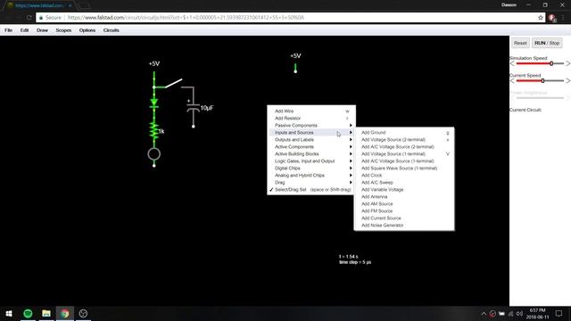Toggle checked Select/Drag Sel option
The width and height of the screenshot is (571, 321).
(311, 190)
